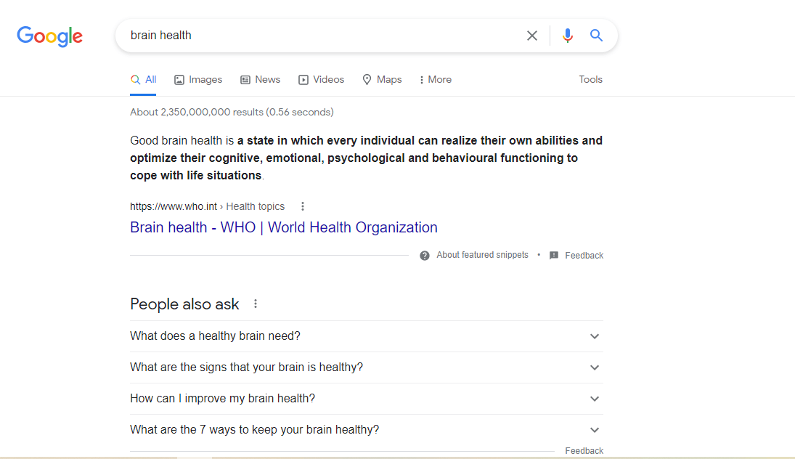795x459 pixels.
Task: Switch to the Videos tab
Action: point(321,80)
